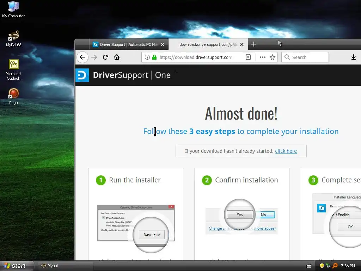
Task: Click the 7:36 PM system clock
Action: tap(348, 266)
